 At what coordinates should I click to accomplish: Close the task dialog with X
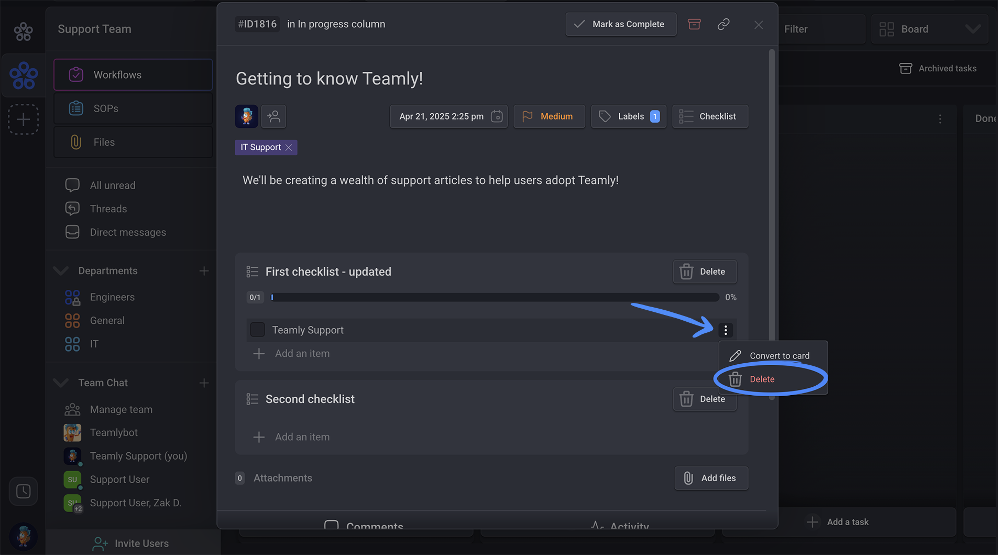click(759, 25)
